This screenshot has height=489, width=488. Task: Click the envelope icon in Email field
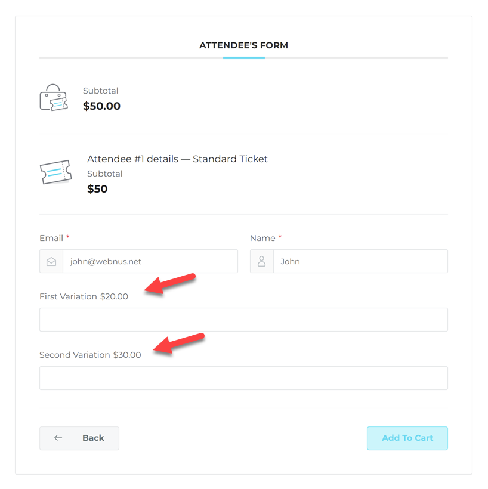[51, 261]
